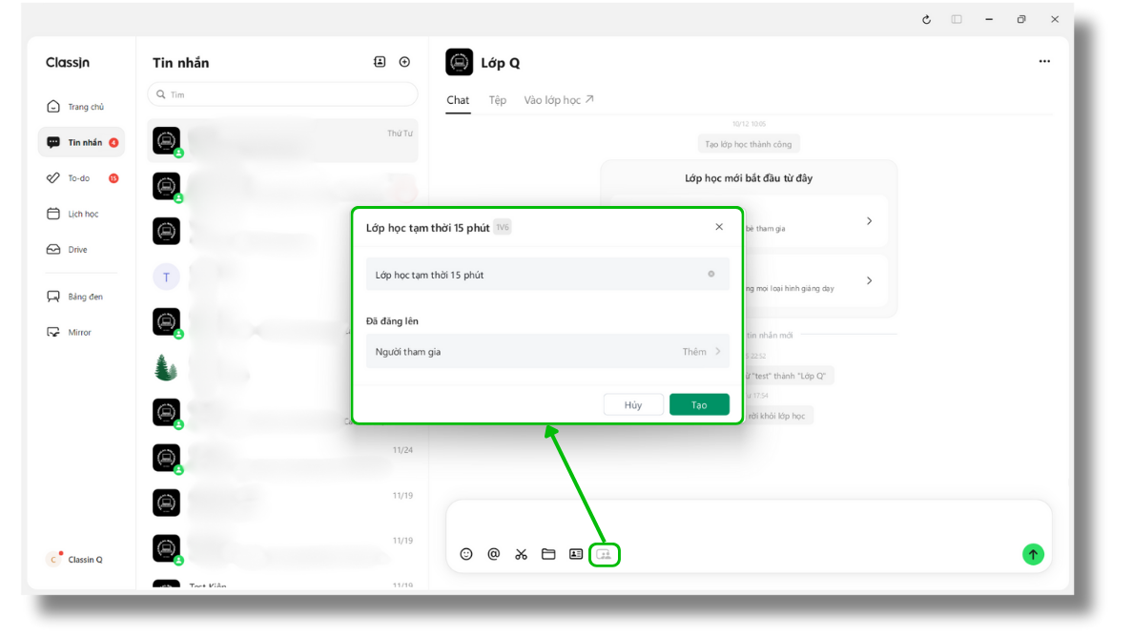The width and height of the screenshot is (1132, 637).
Task: Click the emoji icon in chat toolbar
Action: tap(466, 554)
